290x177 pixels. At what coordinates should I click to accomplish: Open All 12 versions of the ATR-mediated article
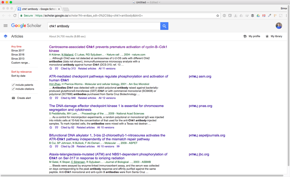pos(107,98)
